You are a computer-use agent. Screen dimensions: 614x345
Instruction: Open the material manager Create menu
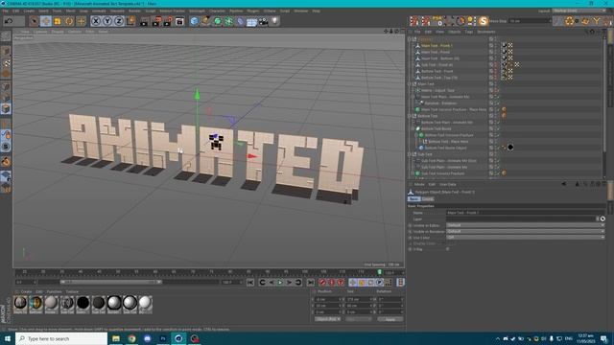[x=26, y=291]
